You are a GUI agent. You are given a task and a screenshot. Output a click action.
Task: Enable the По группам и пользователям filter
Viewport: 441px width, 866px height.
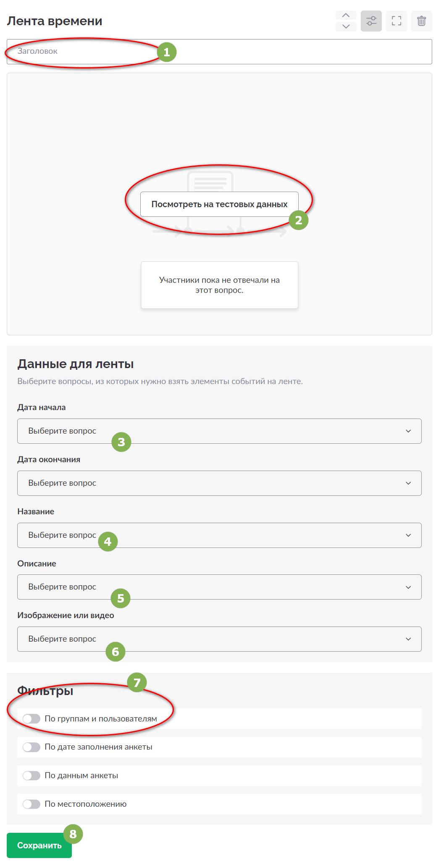31,719
